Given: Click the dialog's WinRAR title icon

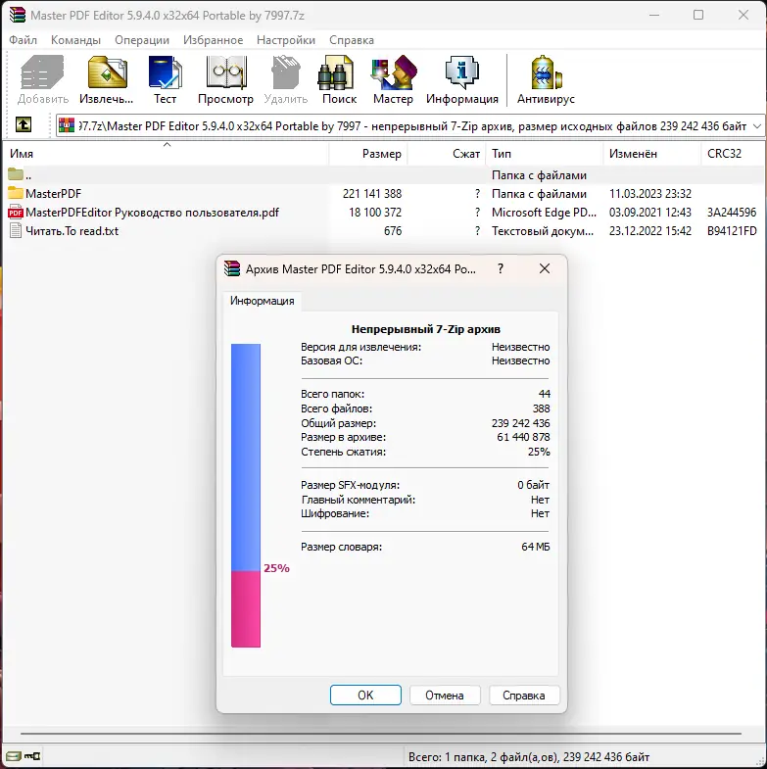Looking at the screenshot, I should (x=232, y=268).
